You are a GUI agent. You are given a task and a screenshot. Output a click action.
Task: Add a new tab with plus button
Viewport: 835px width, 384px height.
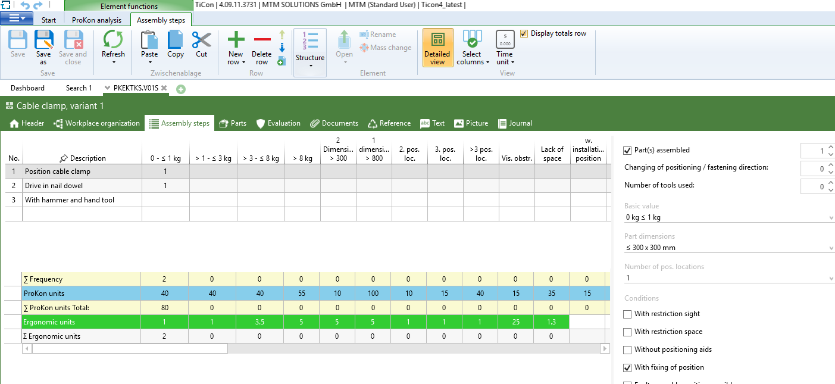[x=181, y=89]
